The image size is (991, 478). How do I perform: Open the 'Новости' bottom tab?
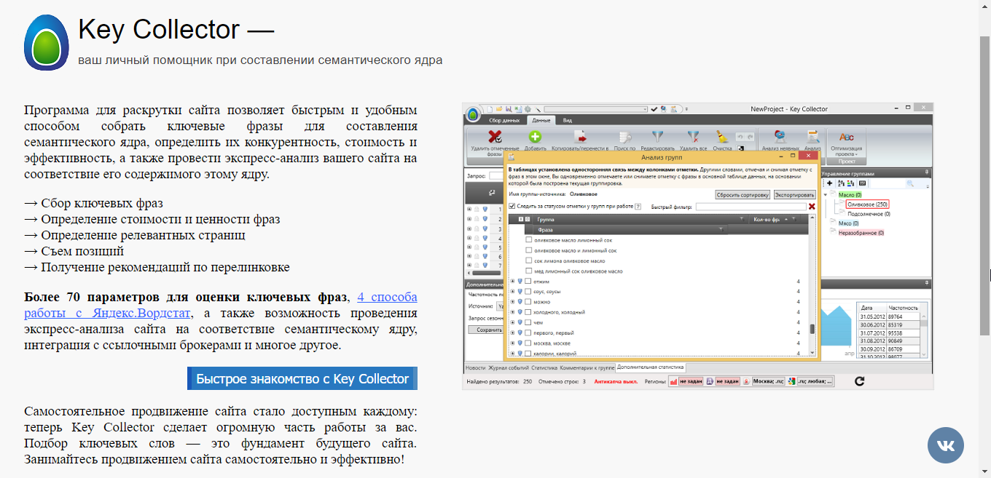pos(475,368)
